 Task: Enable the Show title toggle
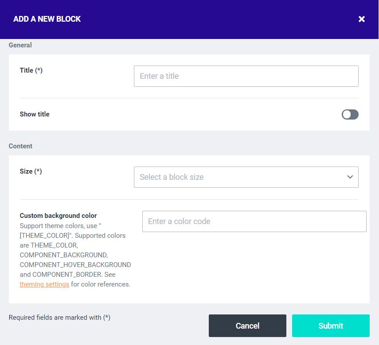pyautogui.click(x=350, y=115)
